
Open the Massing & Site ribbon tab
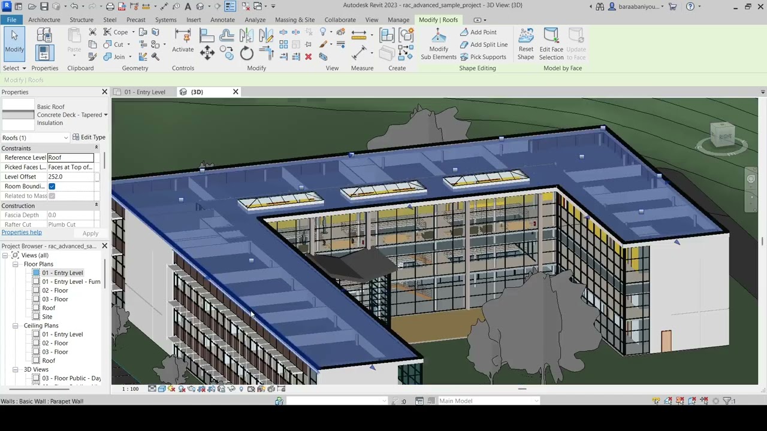coord(295,20)
